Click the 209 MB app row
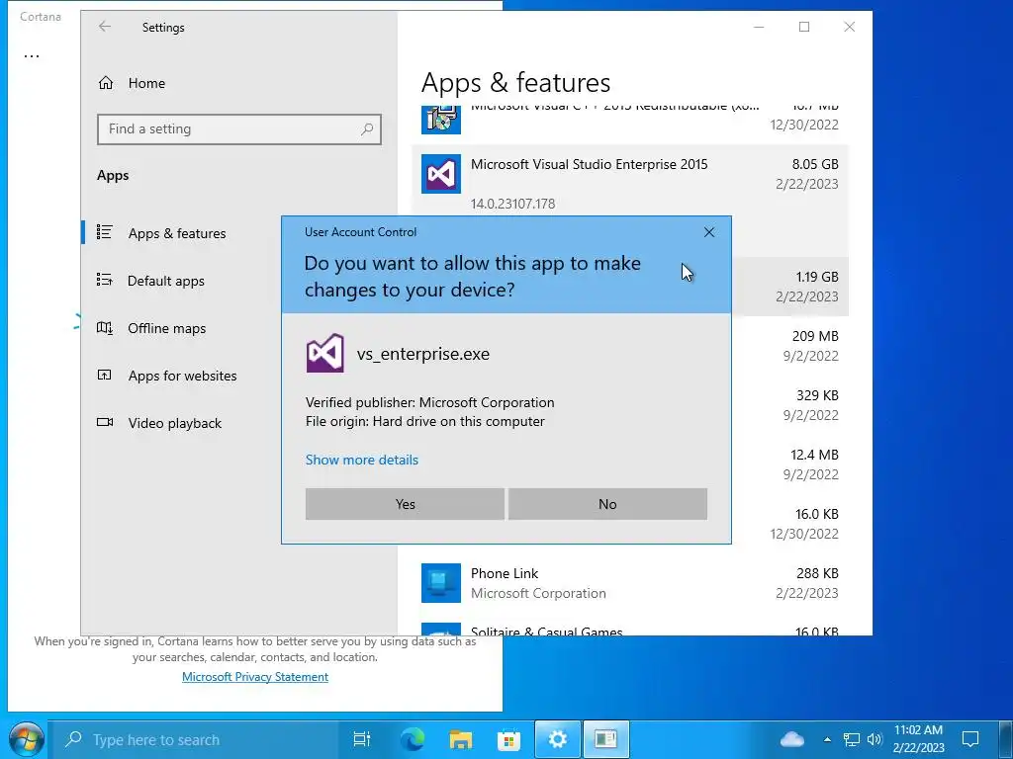The height and width of the screenshot is (759, 1013). 789,345
